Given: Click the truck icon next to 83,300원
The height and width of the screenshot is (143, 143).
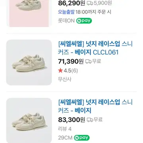Looking at the screenshot, I should point(90,120).
